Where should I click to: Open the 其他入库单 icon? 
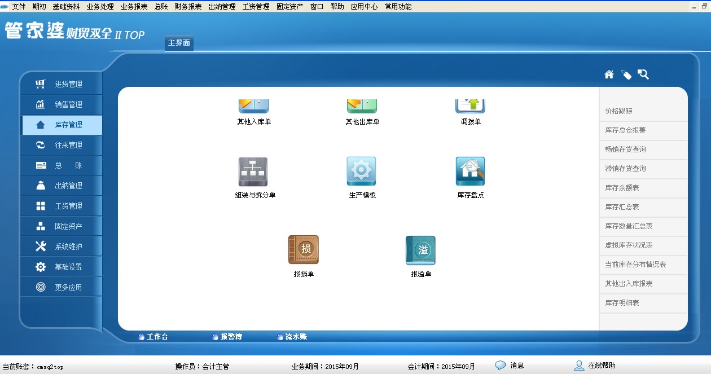tap(253, 107)
